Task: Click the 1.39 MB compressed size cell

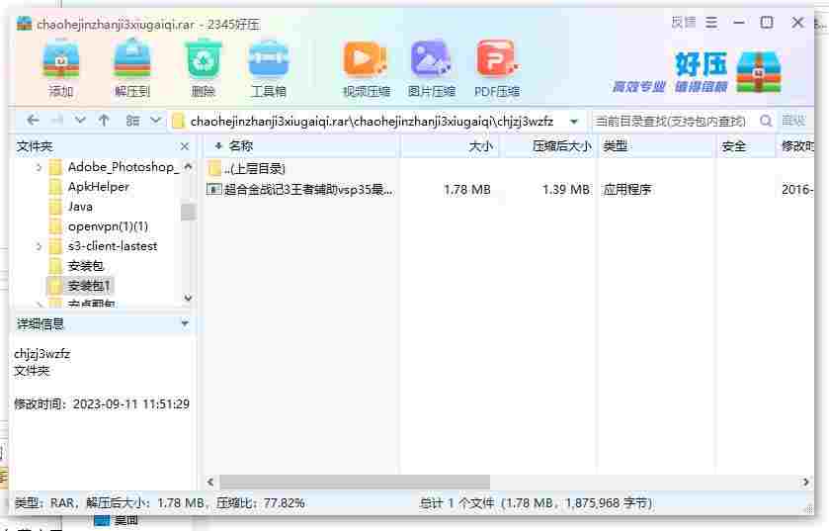Action: point(566,189)
